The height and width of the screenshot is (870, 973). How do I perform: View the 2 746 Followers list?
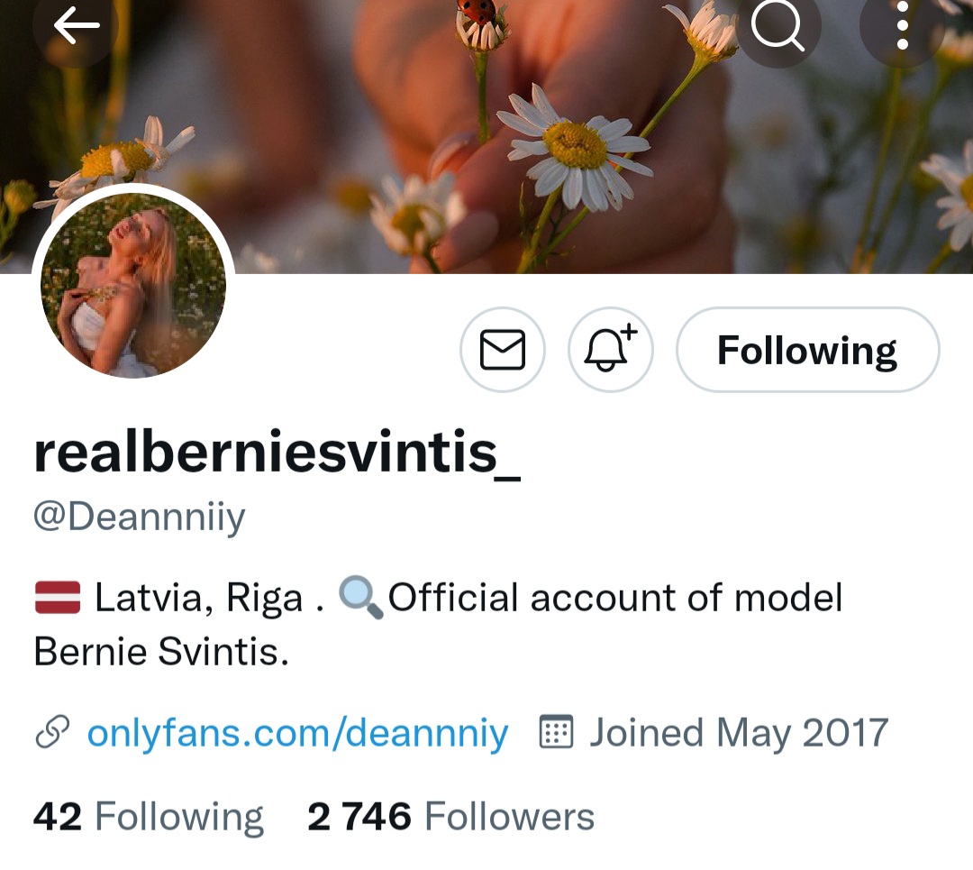[450, 817]
